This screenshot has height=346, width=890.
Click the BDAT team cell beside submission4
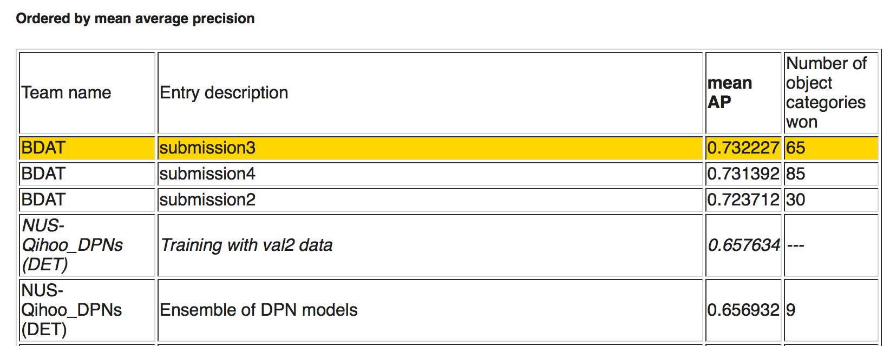43,174
